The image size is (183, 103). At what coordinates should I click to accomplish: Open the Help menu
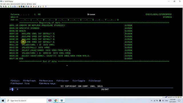click(x=34, y=4)
